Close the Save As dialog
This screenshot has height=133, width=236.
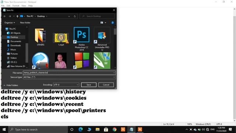click(114, 10)
